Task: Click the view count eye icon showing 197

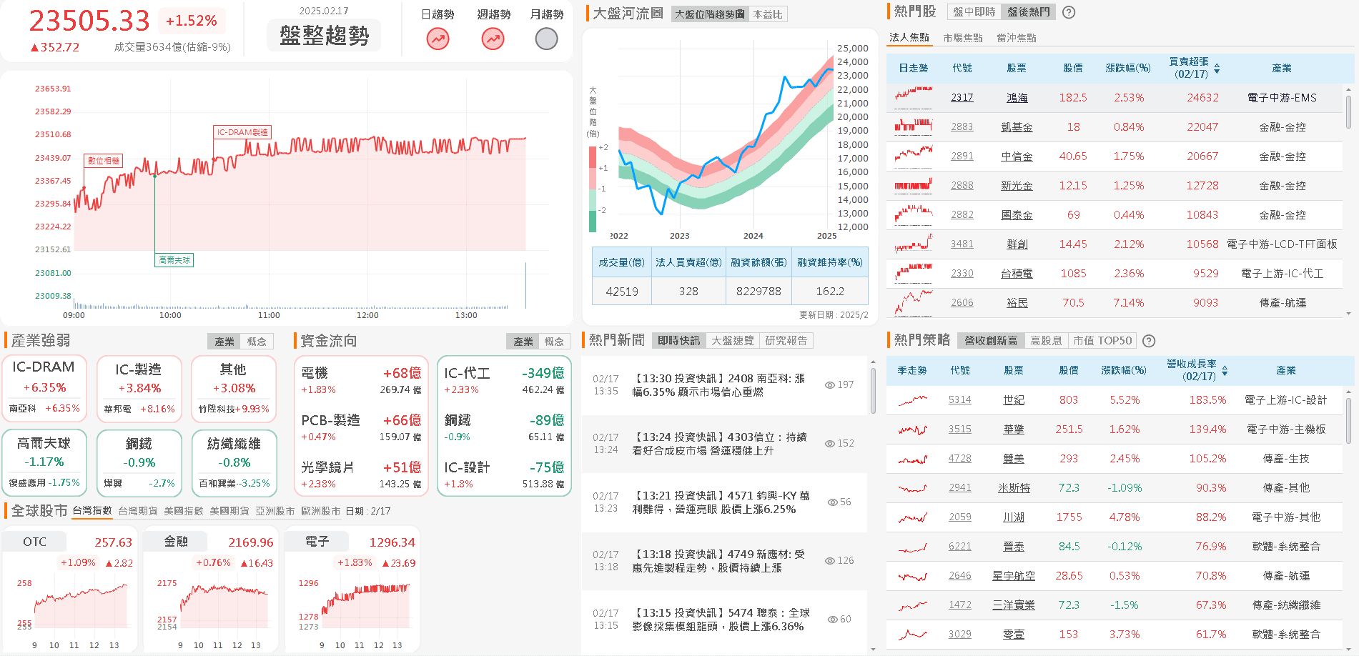Action: (x=830, y=384)
